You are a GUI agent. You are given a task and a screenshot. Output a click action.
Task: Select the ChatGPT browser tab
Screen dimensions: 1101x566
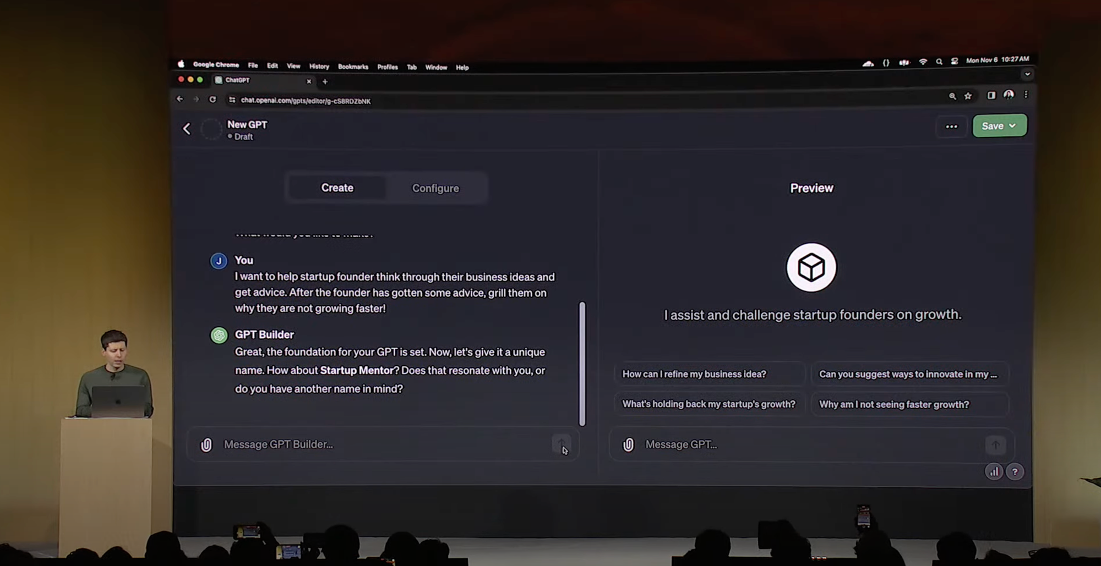[x=264, y=80]
